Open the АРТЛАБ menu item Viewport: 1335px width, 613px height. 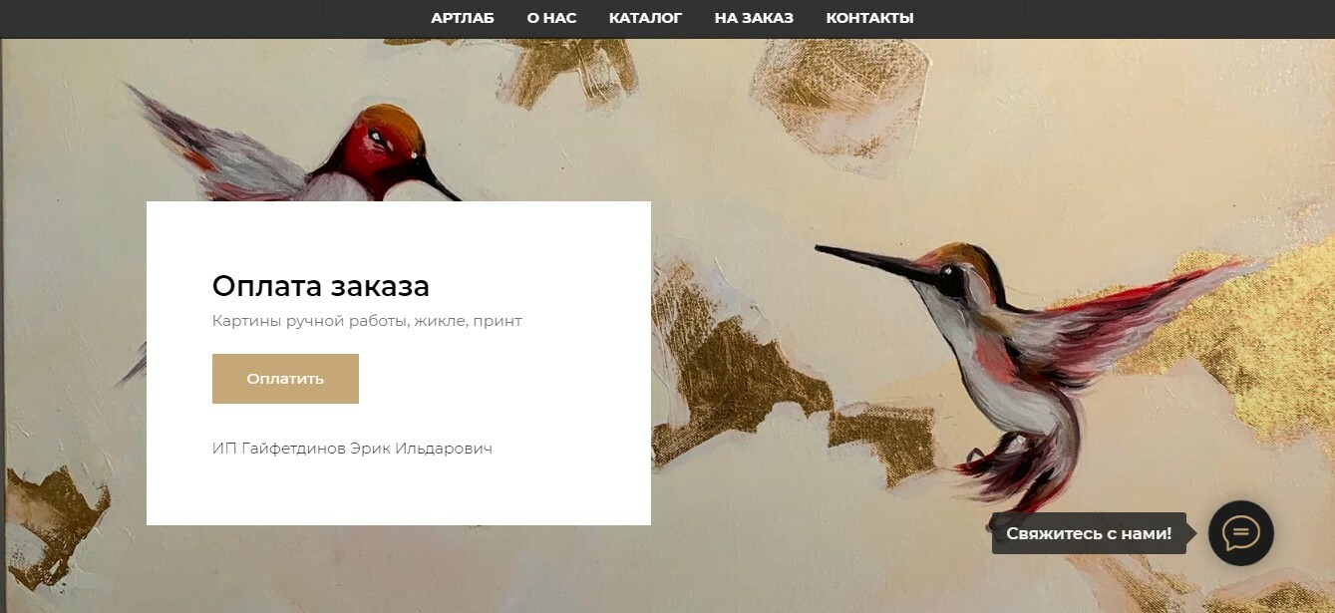(463, 18)
